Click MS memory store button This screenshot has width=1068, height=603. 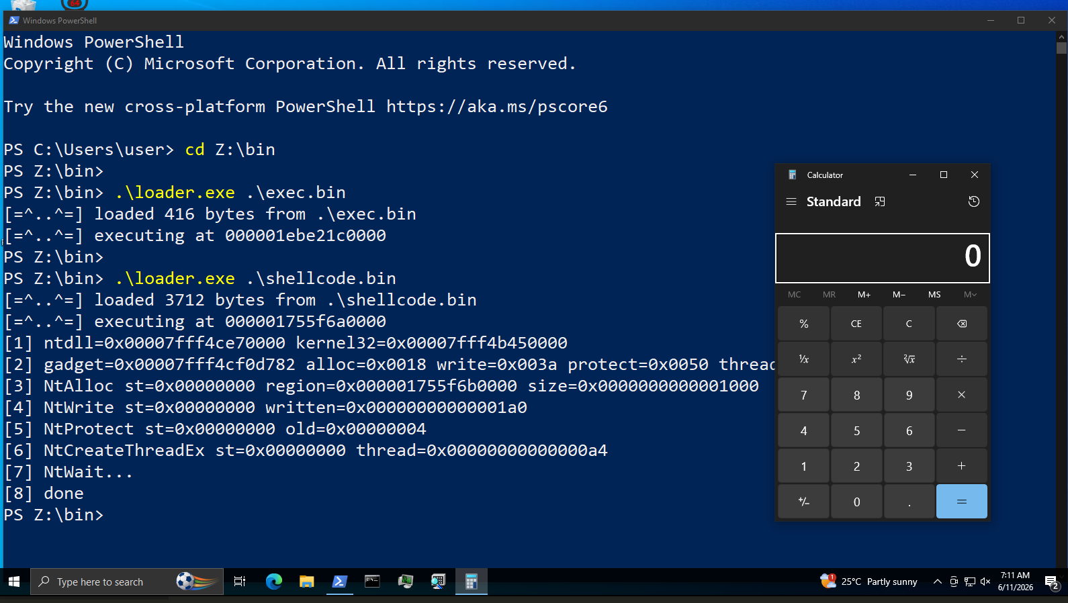934,294
